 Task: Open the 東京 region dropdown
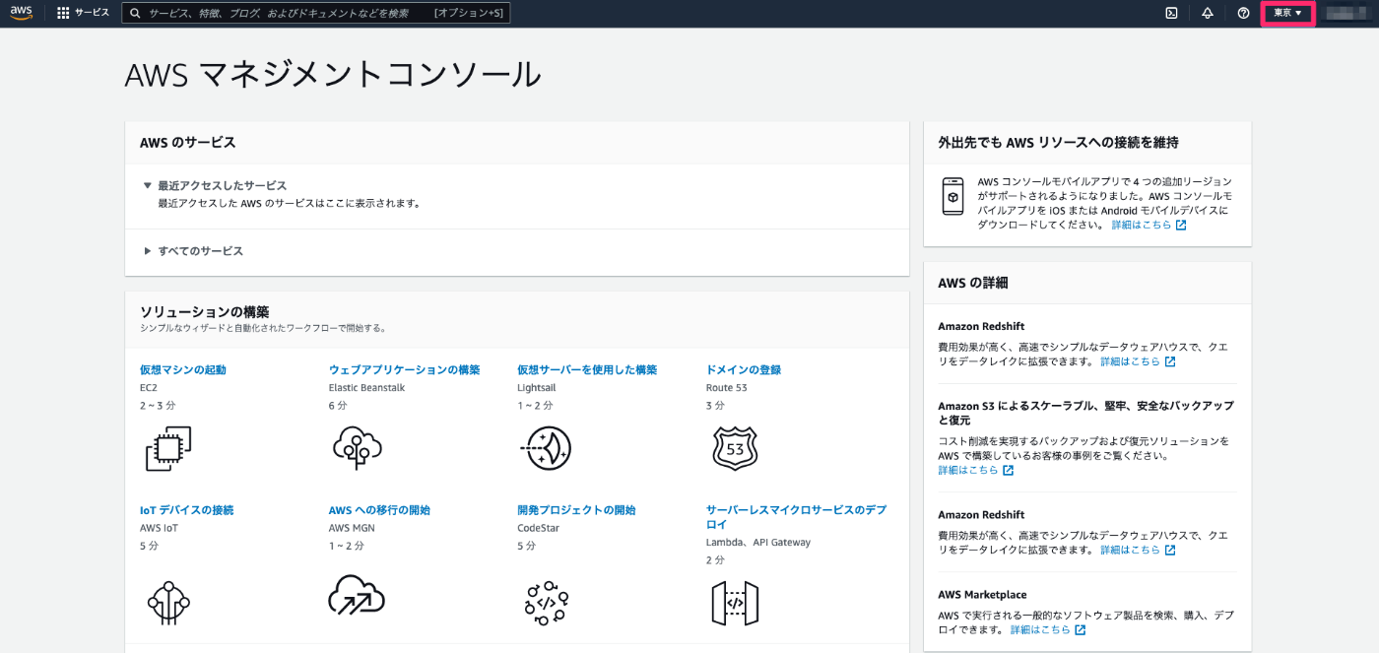tap(1288, 13)
